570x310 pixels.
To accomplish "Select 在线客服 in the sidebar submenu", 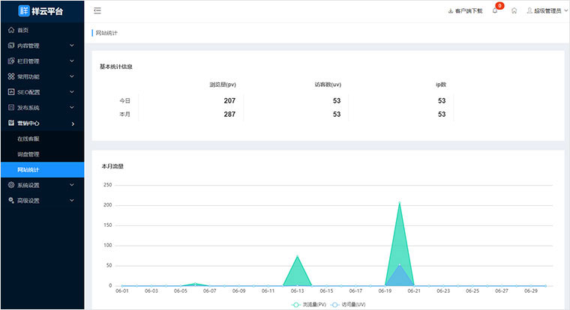I will [28, 139].
